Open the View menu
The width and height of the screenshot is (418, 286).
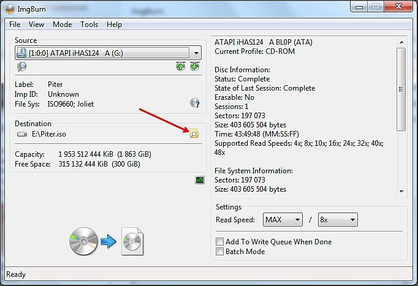tap(36, 24)
